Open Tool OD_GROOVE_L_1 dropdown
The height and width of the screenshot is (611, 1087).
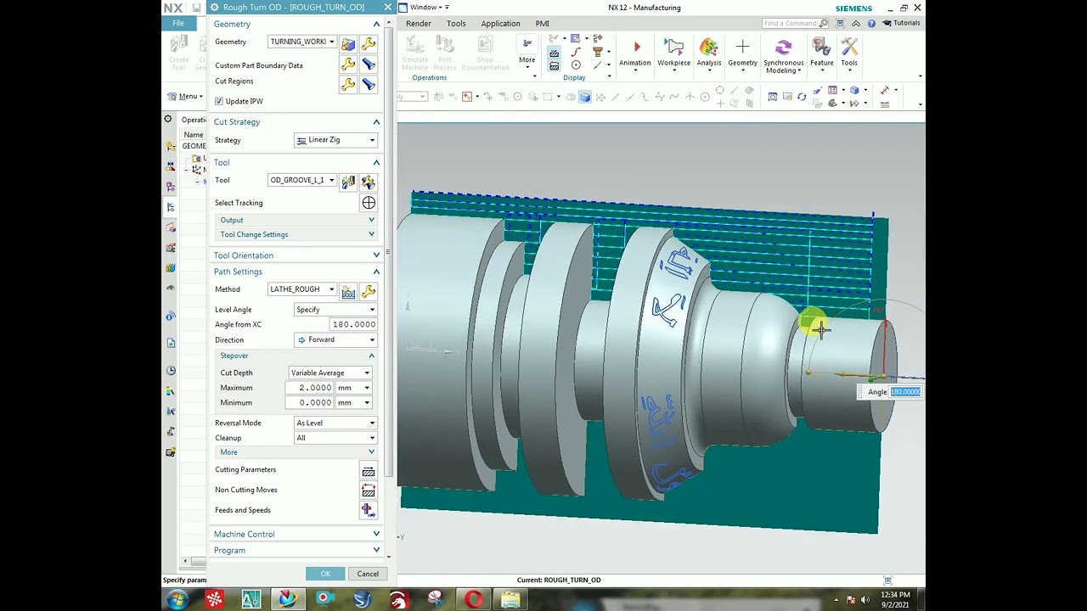(302, 180)
